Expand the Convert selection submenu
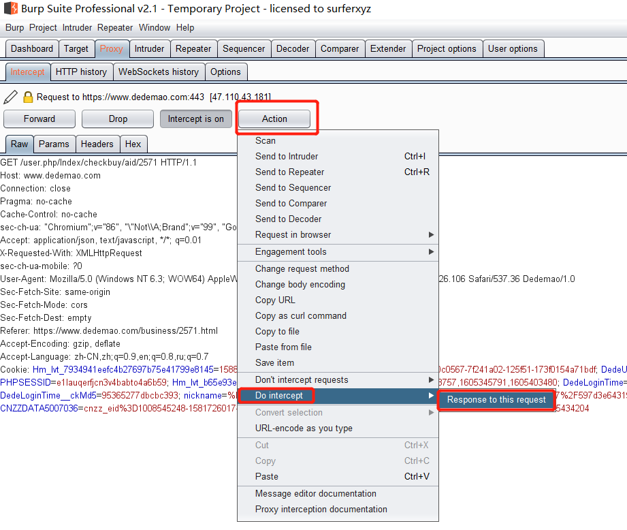The image size is (627, 530). pos(338,413)
